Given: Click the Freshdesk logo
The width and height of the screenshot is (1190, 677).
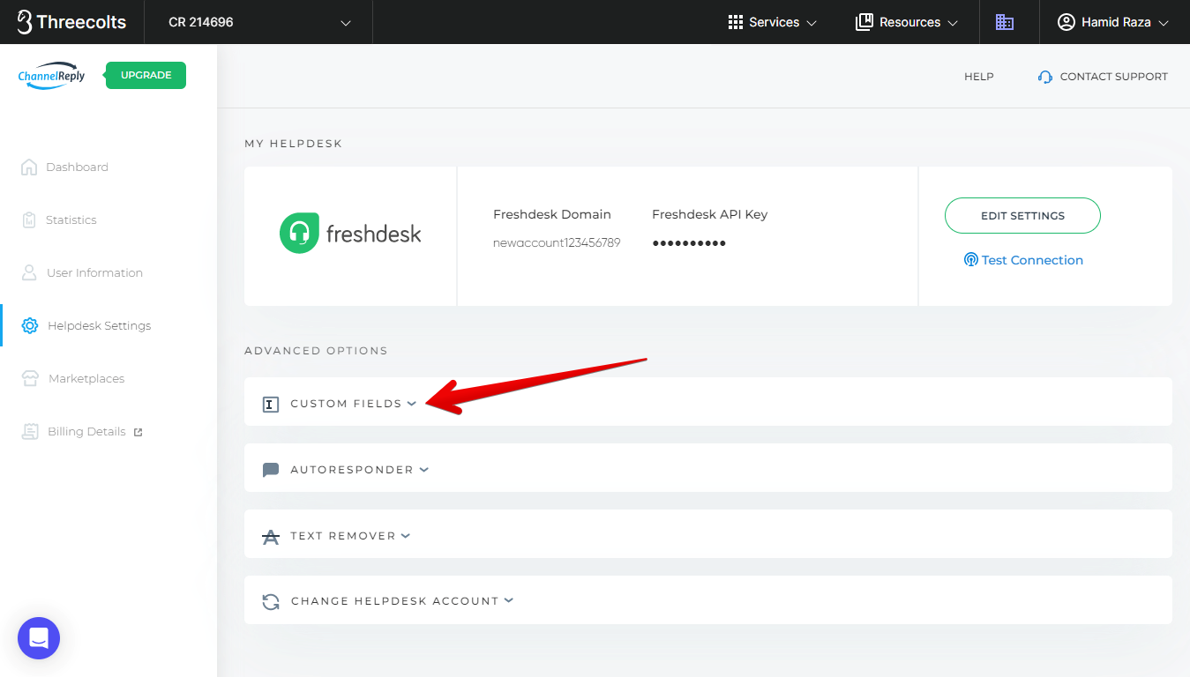Looking at the screenshot, I should point(350,234).
